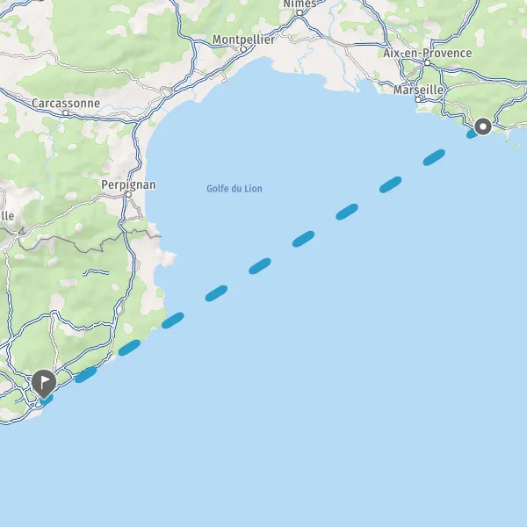Click the Golfe du Lion sea label
Viewport: 527px width, 527px height.
coord(235,189)
